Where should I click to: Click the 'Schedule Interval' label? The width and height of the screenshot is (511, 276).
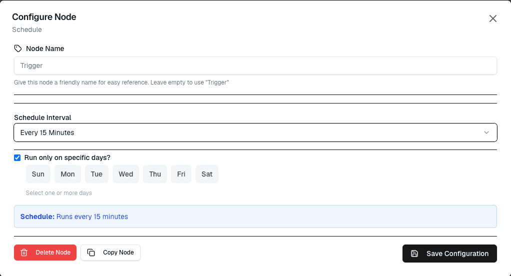point(42,117)
